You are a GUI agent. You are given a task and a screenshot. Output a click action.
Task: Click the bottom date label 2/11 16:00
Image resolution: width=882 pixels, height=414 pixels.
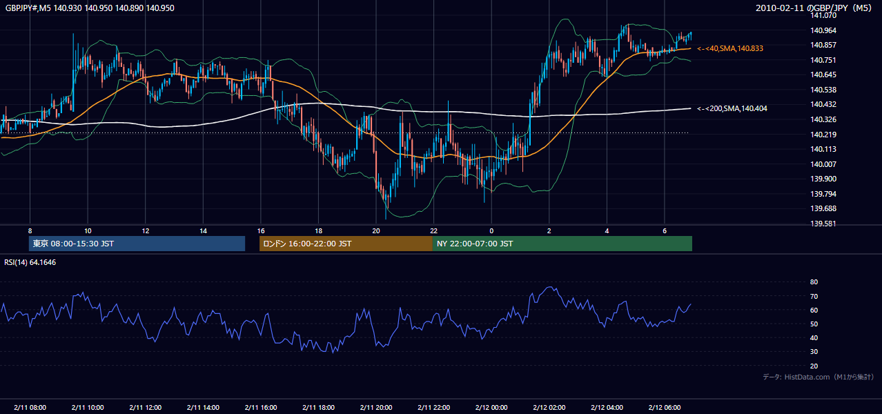tap(261, 408)
